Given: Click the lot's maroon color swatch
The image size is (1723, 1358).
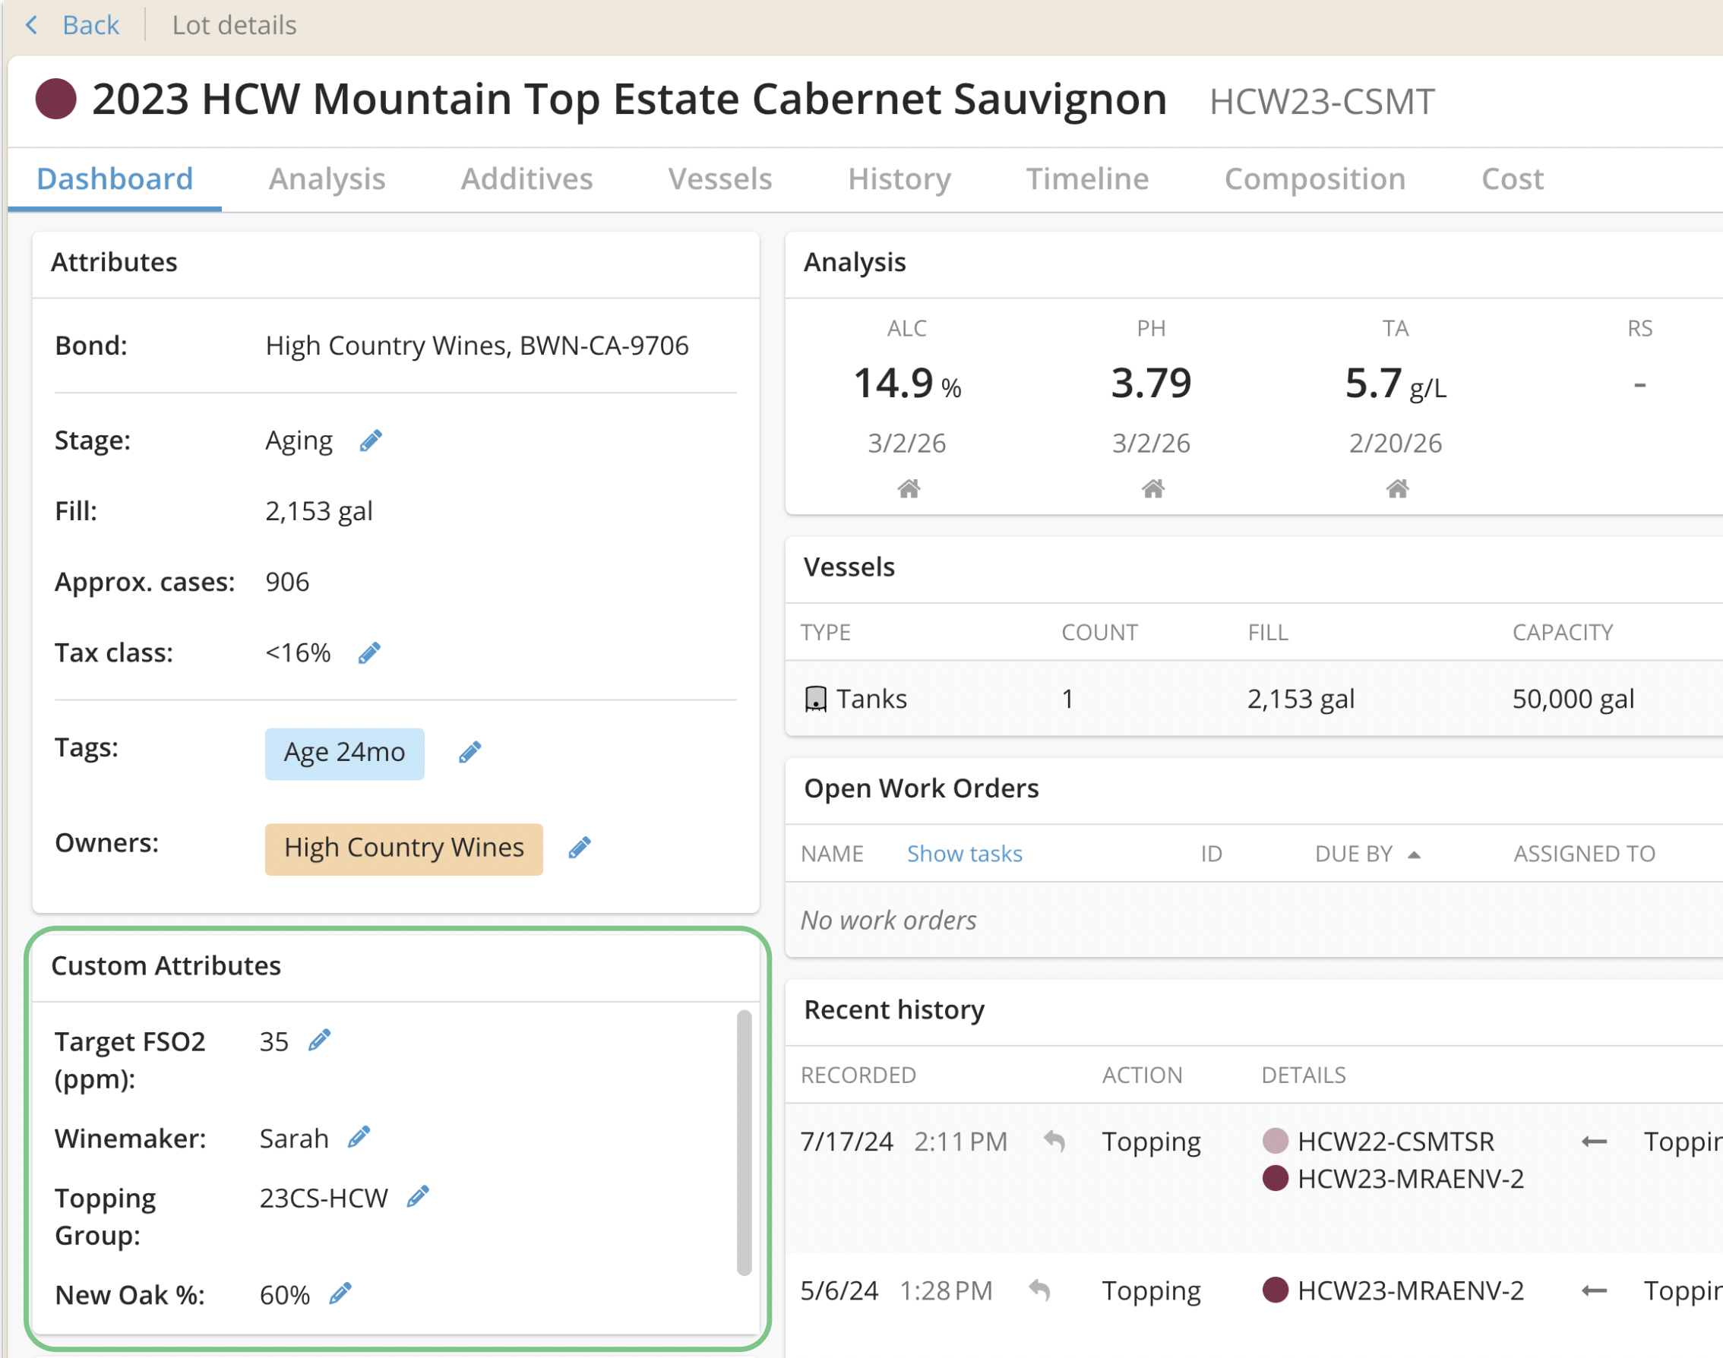Looking at the screenshot, I should click(x=56, y=99).
